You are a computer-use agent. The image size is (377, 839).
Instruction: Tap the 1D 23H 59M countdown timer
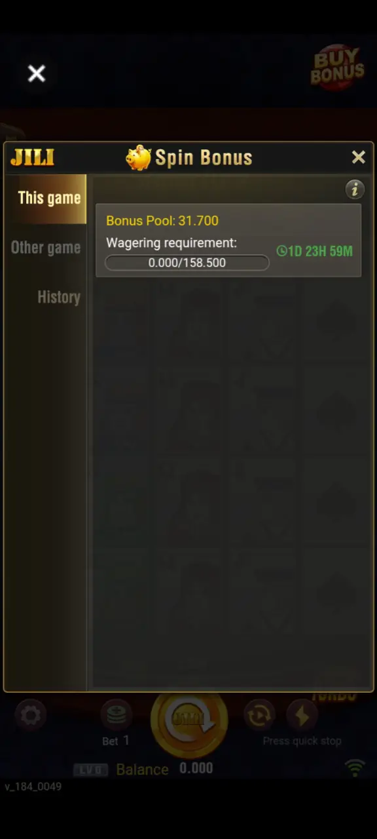(314, 251)
